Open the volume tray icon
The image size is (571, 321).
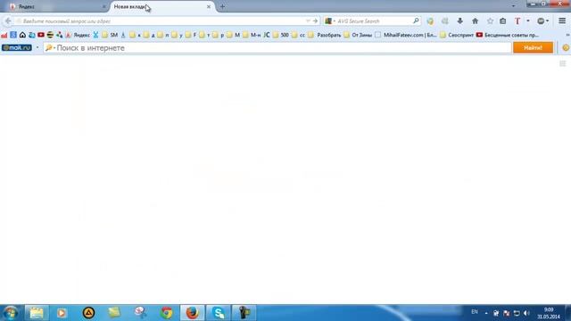[526, 313]
